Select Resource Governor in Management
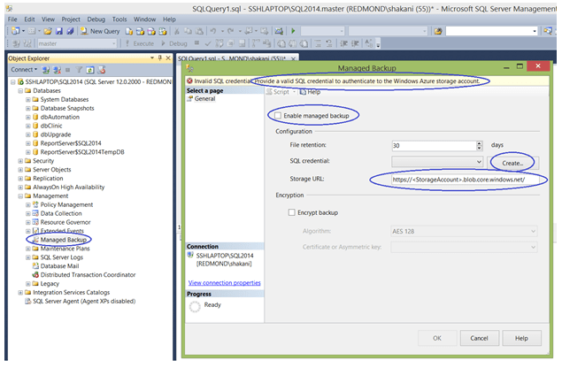 pos(65,222)
